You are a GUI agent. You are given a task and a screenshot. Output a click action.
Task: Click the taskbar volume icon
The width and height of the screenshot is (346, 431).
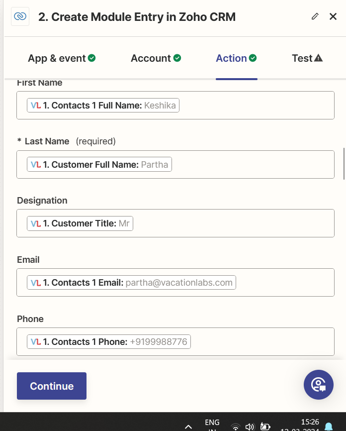click(x=250, y=427)
